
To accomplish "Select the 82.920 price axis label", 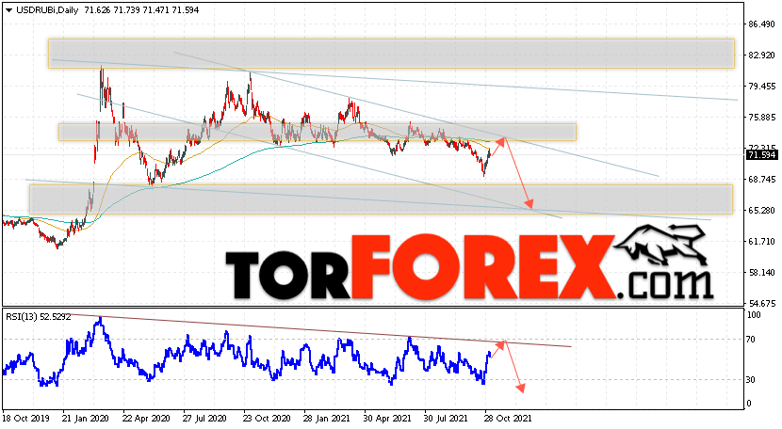I will pyautogui.click(x=761, y=55).
